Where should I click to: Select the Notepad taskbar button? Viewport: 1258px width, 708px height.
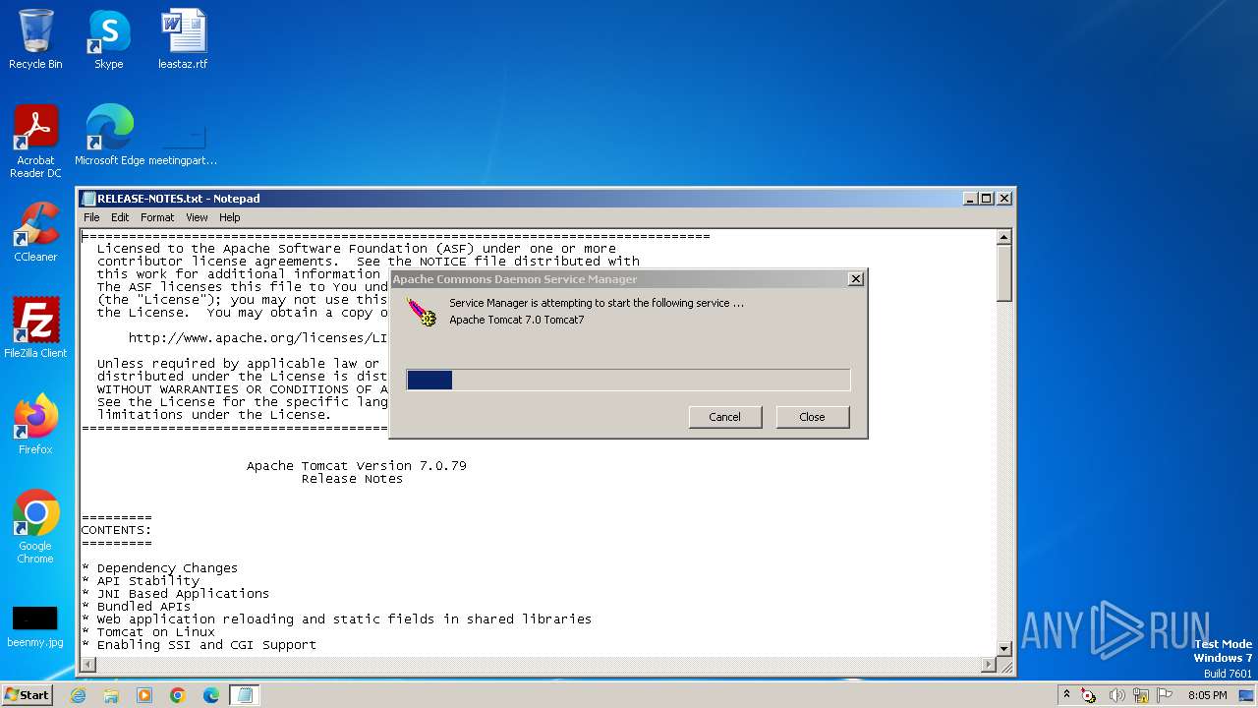coord(245,695)
